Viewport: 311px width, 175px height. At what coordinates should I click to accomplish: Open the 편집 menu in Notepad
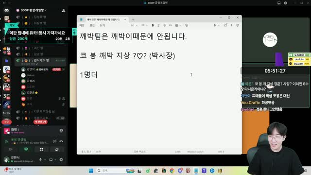point(92,25)
